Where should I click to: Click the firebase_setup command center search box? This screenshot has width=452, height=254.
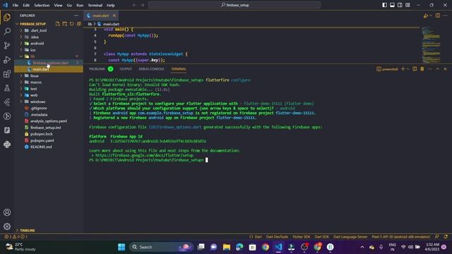[234, 5]
